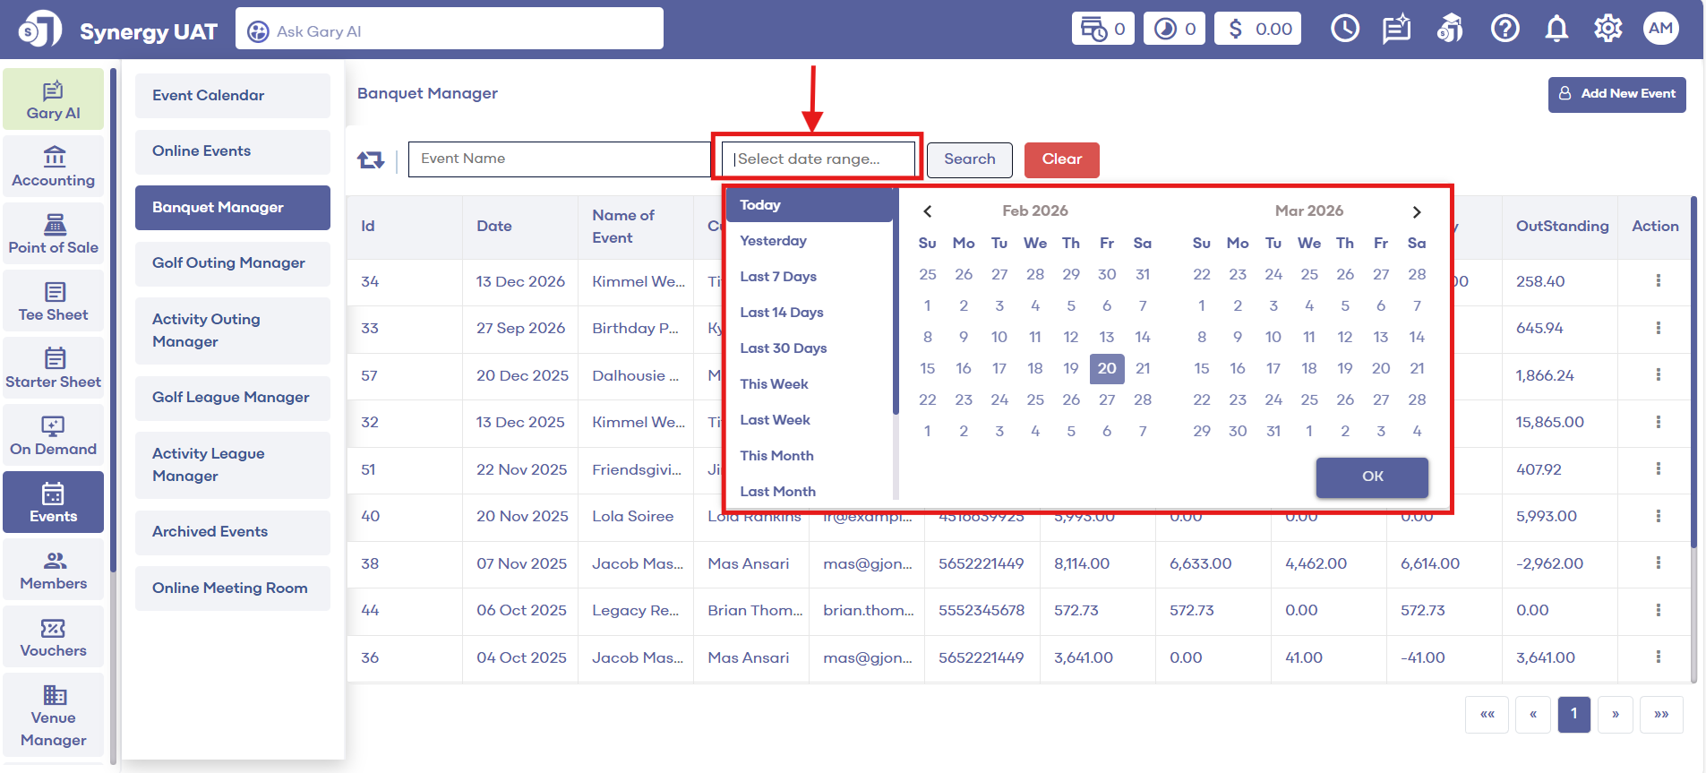The image size is (1706, 773).
Task: Go to previous month in calendar
Action: [928, 211]
